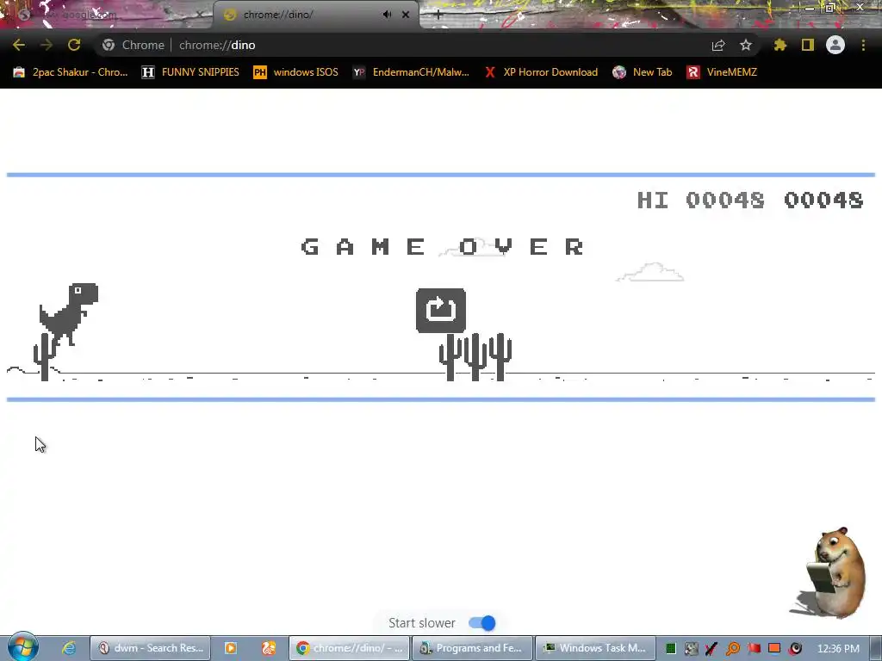Open the EndermanCH/Malw... bookmark
882x661 pixels.
click(x=411, y=72)
